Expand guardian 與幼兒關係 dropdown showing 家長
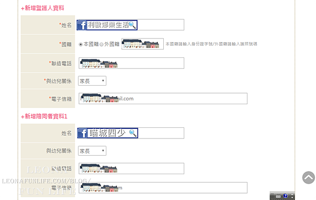The image size is (316, 200). [92, 81]
